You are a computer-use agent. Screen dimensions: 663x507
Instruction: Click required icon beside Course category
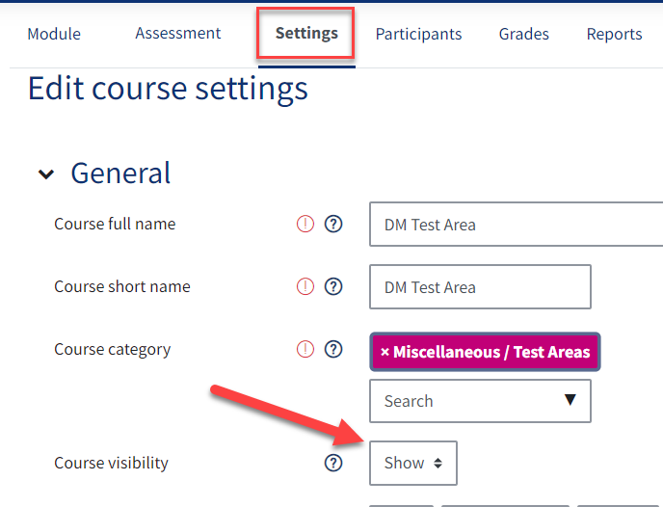coord(305,349)
